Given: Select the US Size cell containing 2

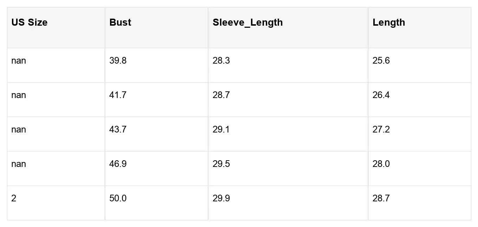Looking at the screenshot, I should pyautogui.click(x=14, y=199).
